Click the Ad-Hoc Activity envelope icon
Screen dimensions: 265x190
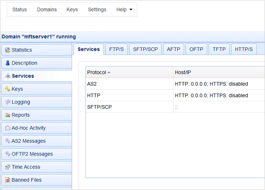pyautogui.click(x=7, y=128)
